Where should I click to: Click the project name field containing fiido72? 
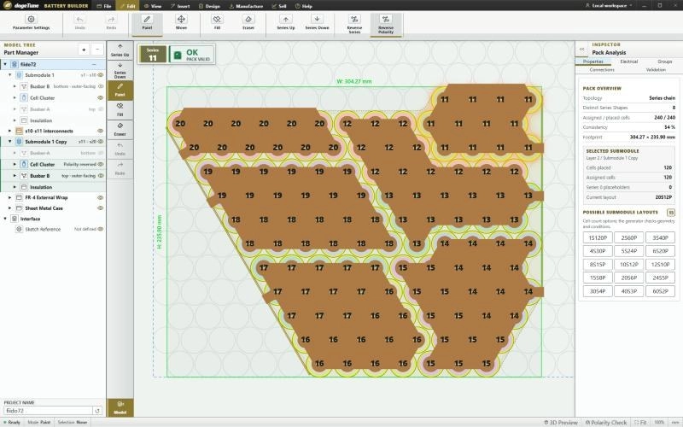pyautogui.click(x=48, y=411)
